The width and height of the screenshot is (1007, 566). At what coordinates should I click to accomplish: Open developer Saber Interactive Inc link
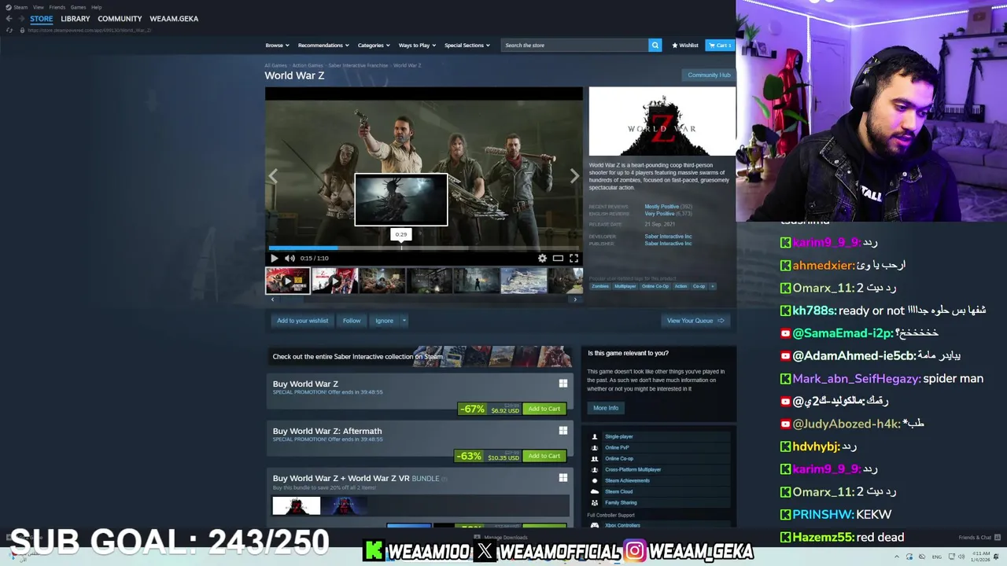(668, 237)
